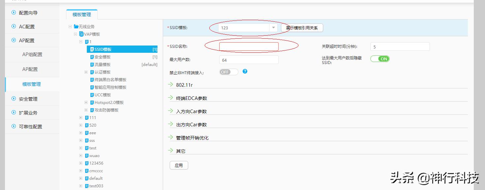Click the 应用 button
Viewport: 485px width, 190px height.
[x=179, y=165]
